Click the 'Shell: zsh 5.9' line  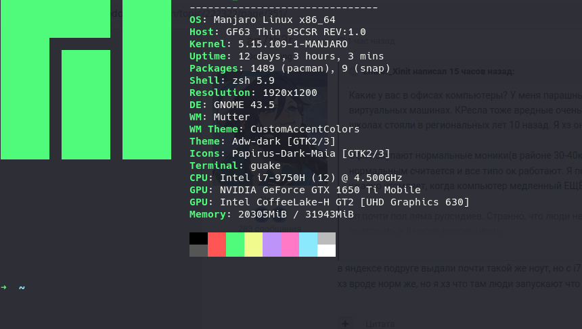(x=232, y=80)
